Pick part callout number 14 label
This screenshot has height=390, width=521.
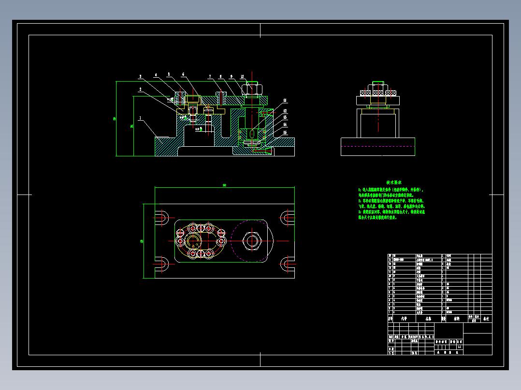pyautogui.click(x=285, y=125)
